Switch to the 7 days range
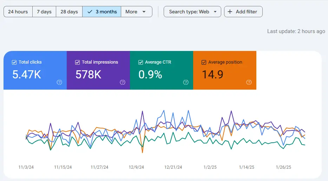The width and height of the screenshot is (328, 181). point(44,12)
